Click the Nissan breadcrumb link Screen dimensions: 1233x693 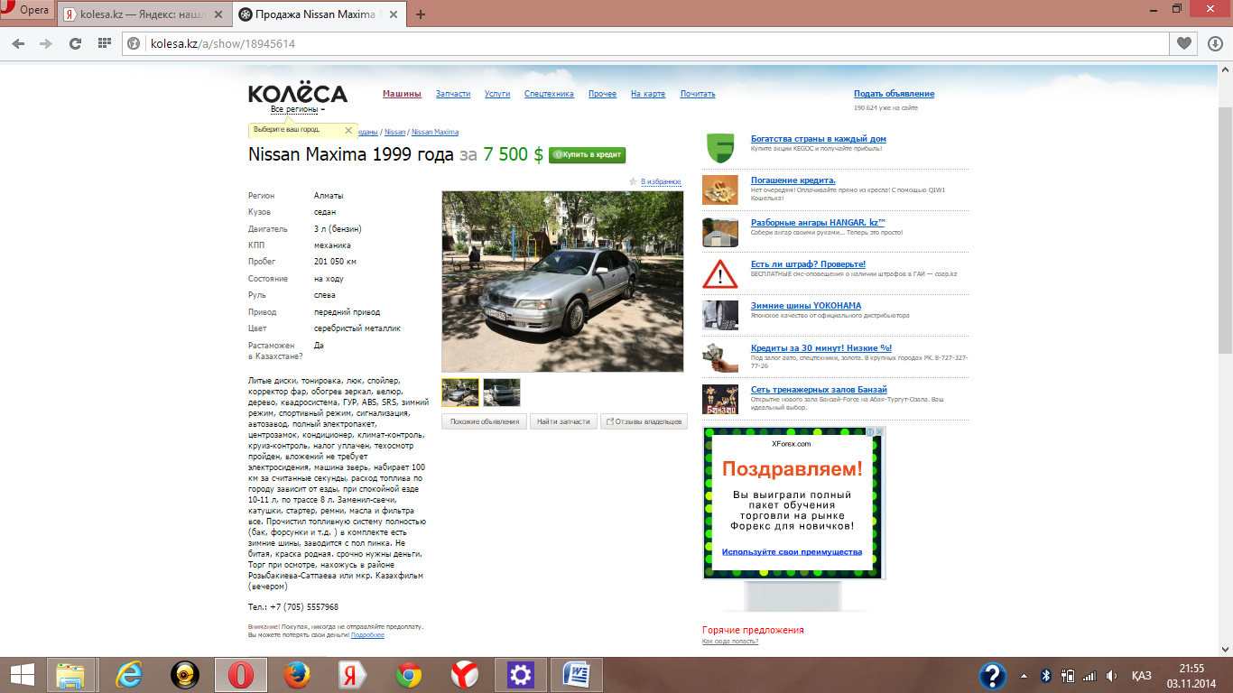point(395,132)
